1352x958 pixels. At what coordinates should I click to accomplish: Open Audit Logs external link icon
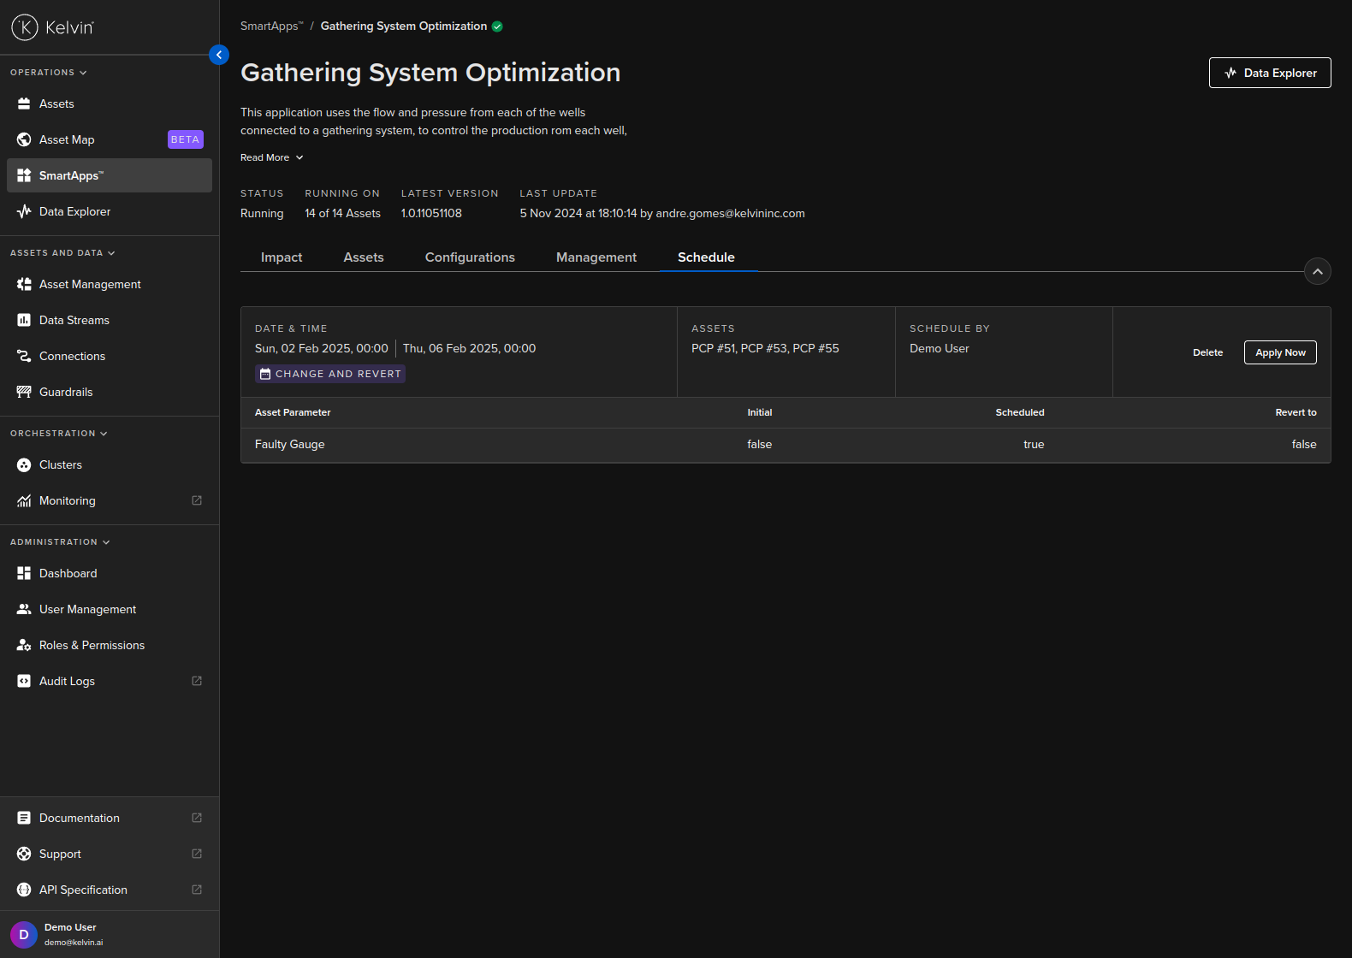(x=197, y=681)
